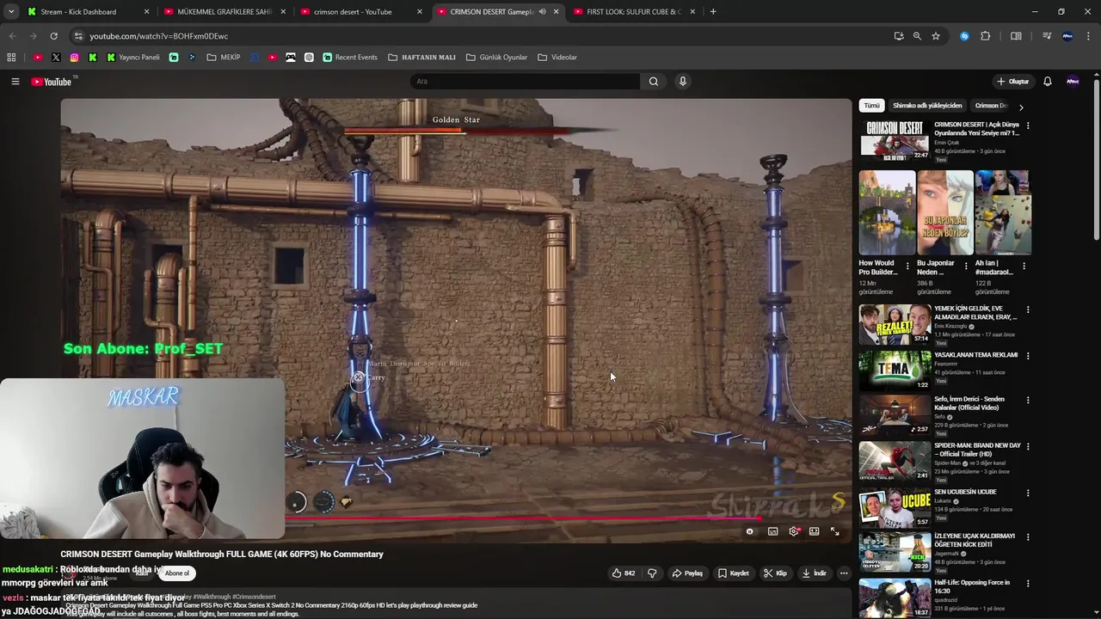The width and height of the screenshot is (1101, 619).
Task: Open MEKİP bookmarks folder
Action: pos(224,58)
